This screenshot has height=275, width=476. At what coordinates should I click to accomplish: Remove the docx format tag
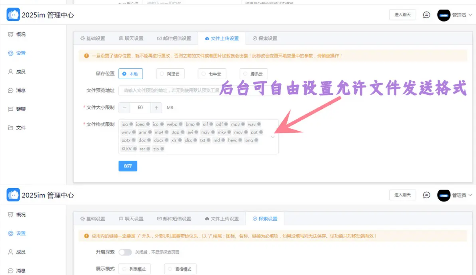[167, 140]
